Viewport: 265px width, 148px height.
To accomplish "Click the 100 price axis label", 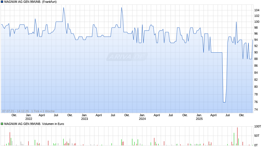I will point(257,22).
